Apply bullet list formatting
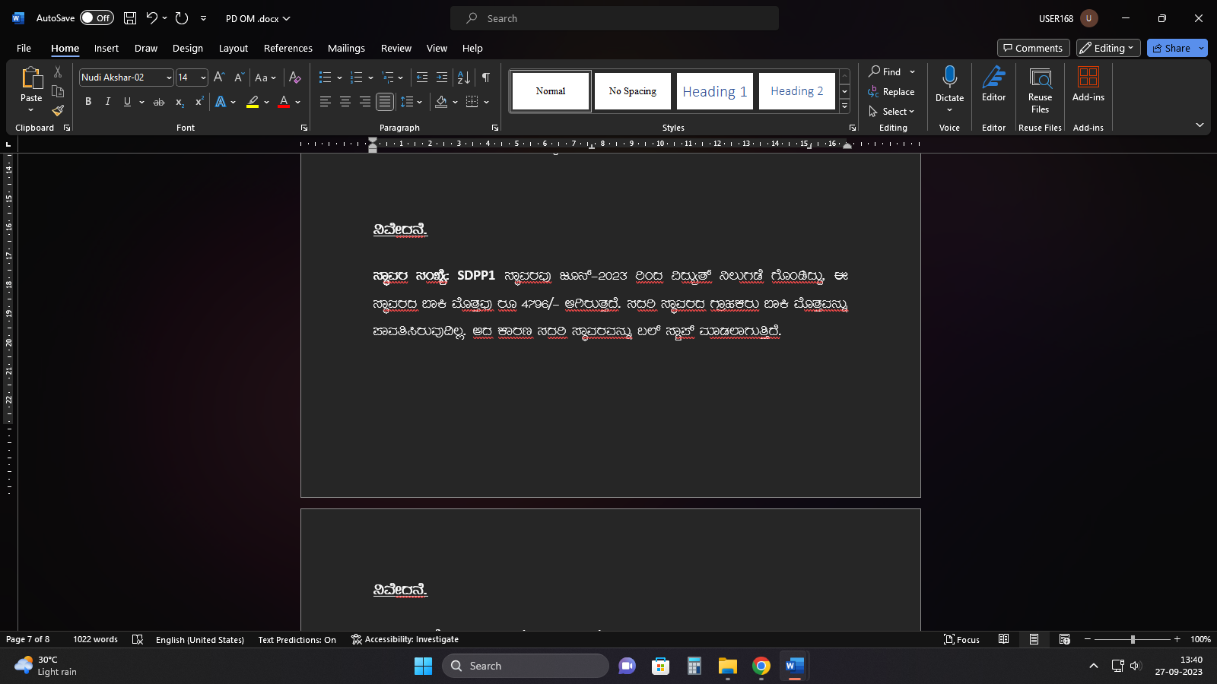1217x684 pixels. (325, 78)
